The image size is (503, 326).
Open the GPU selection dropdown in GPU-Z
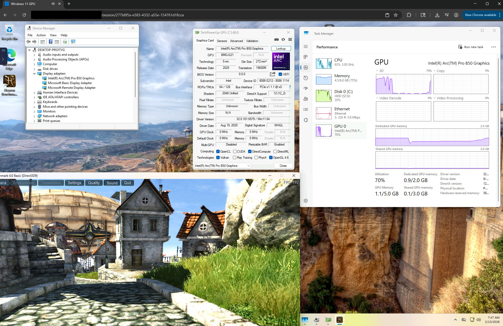pyautogui.click(x=222, y=166)
